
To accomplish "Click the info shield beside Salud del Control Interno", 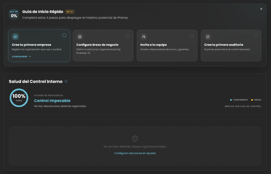I will pyautogui.click(x=66, y=81).
